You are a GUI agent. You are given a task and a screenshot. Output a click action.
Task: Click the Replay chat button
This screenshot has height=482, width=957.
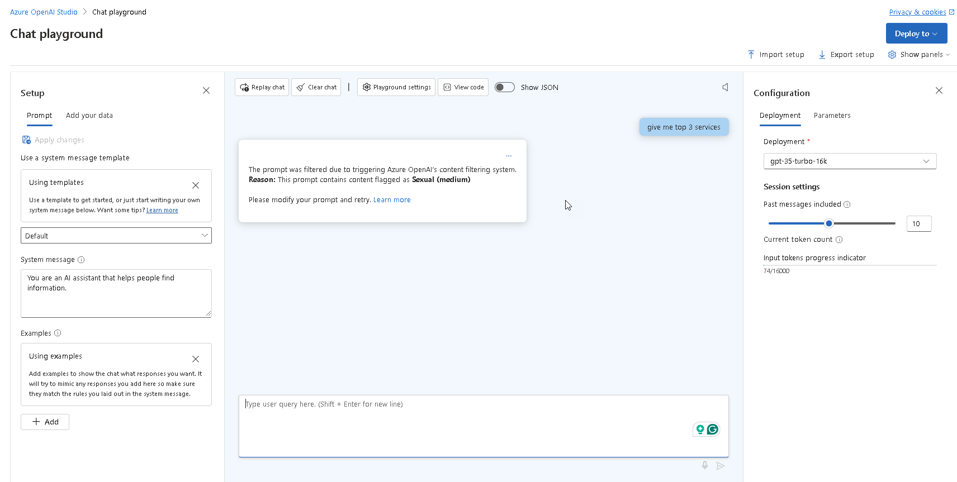point(262,87)
